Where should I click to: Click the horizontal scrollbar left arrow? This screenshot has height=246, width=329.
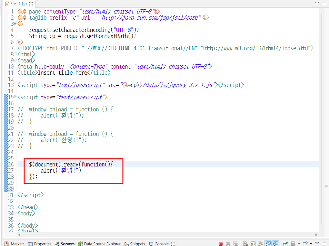(19, 235)
